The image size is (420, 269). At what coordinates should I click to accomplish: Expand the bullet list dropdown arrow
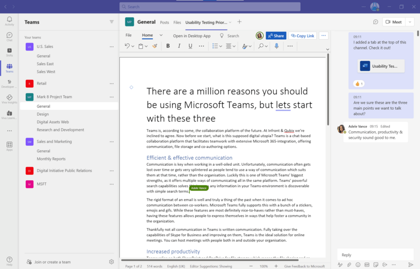220,46
